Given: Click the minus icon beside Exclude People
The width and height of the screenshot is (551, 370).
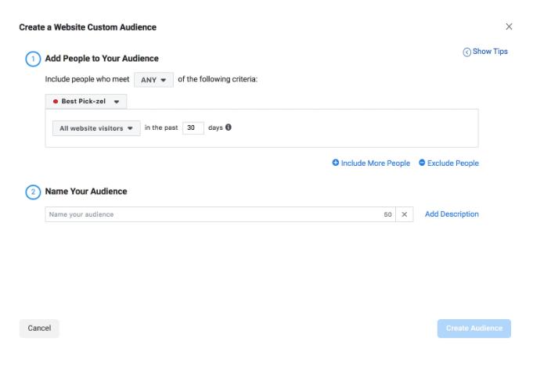Looking at the screenshot, I should coord(422,163).
